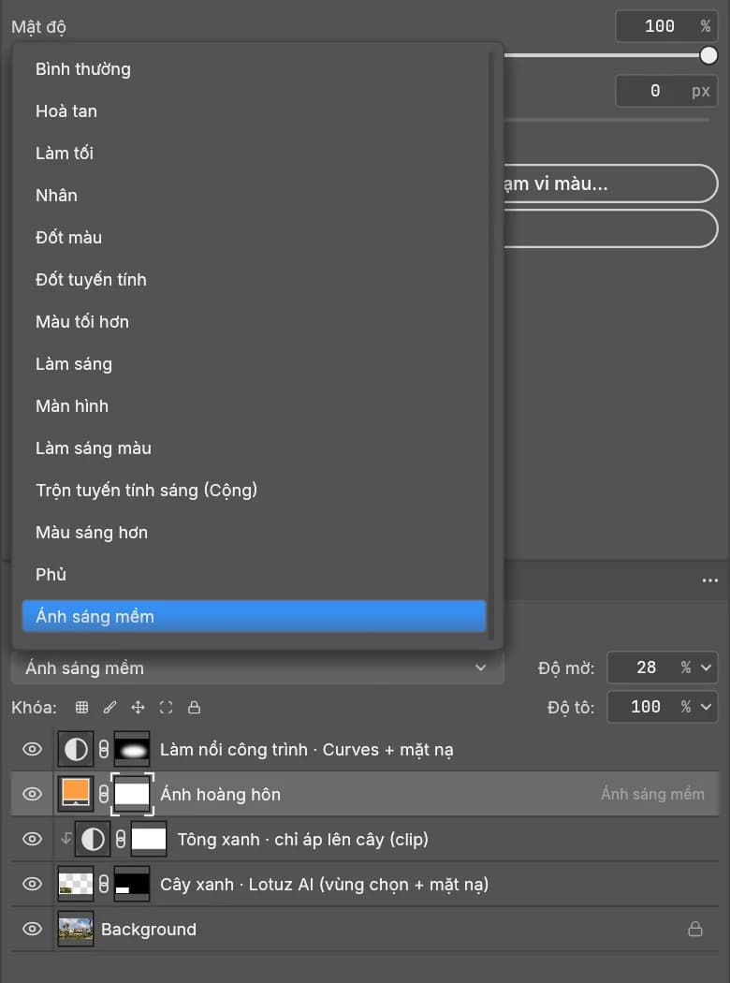Click link icon on Ánh hoàng hôn layer
This screenshot has width=730, height=983.
(x=104, y=794)
